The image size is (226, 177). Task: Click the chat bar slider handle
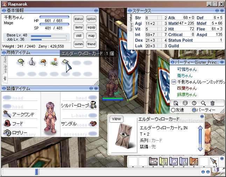pos(36,172)
